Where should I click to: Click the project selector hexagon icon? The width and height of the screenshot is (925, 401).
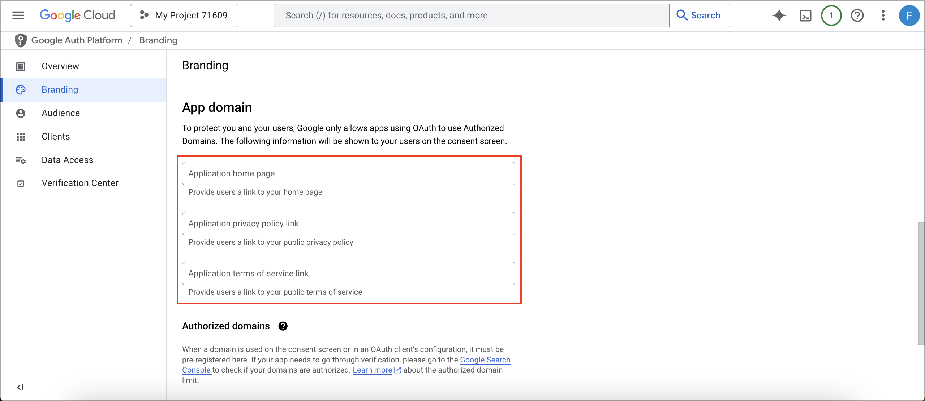pyautogui.click(x=144, y=15)
